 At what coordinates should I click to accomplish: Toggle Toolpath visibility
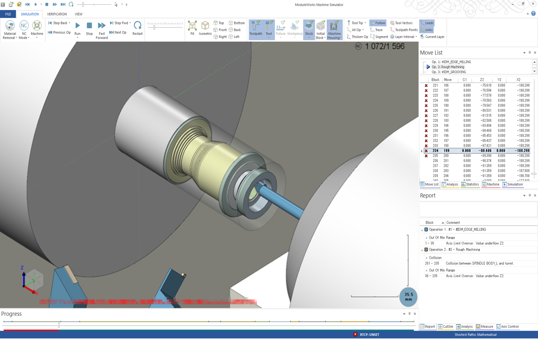pyautogui.click(x=255, y=26)
